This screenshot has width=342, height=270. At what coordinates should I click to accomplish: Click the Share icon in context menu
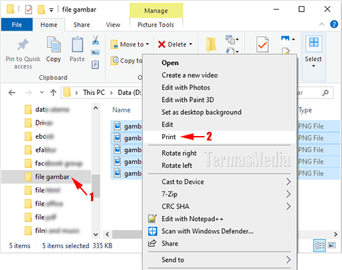[153, 243]
